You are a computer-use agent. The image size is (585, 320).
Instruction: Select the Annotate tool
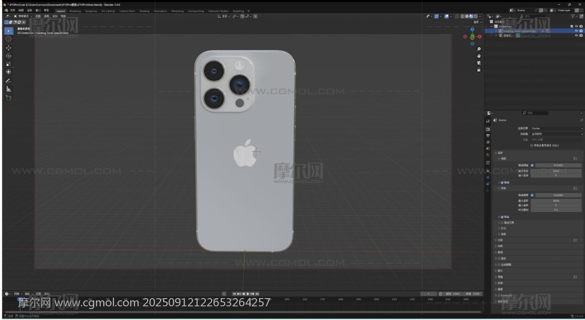[8, 81]
